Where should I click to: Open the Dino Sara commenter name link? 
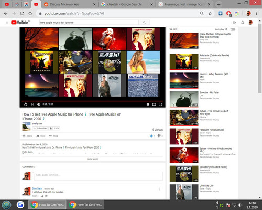click(37, 188)
